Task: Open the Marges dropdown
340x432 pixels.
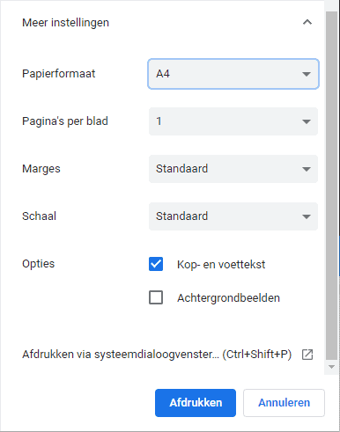Action: click(233, 169)
